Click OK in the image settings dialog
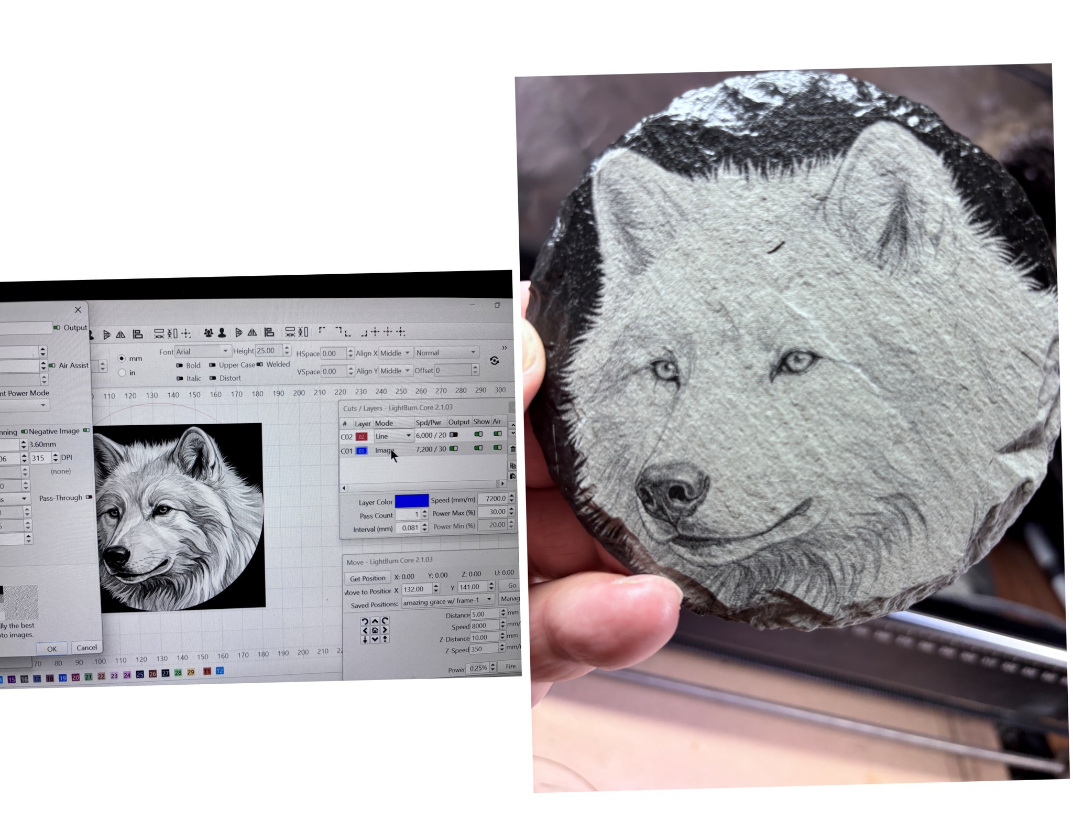Screen dimensions: 1073x830 click(51, 649)
